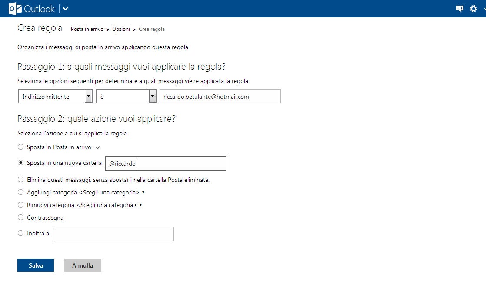This screenshot has width=486, height=288.
Task: Open the messaging chat icon in header
Action: (x=459, y=9)
